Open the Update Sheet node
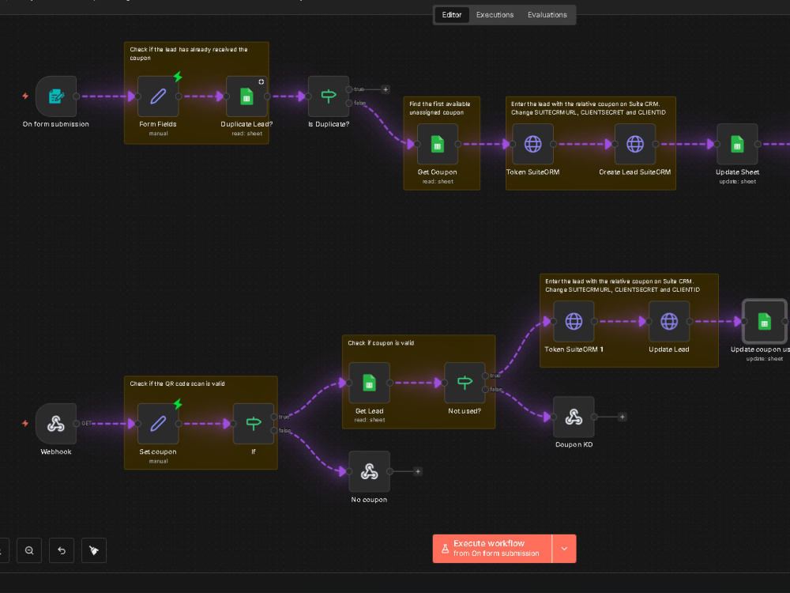 [x=737, y=144]
